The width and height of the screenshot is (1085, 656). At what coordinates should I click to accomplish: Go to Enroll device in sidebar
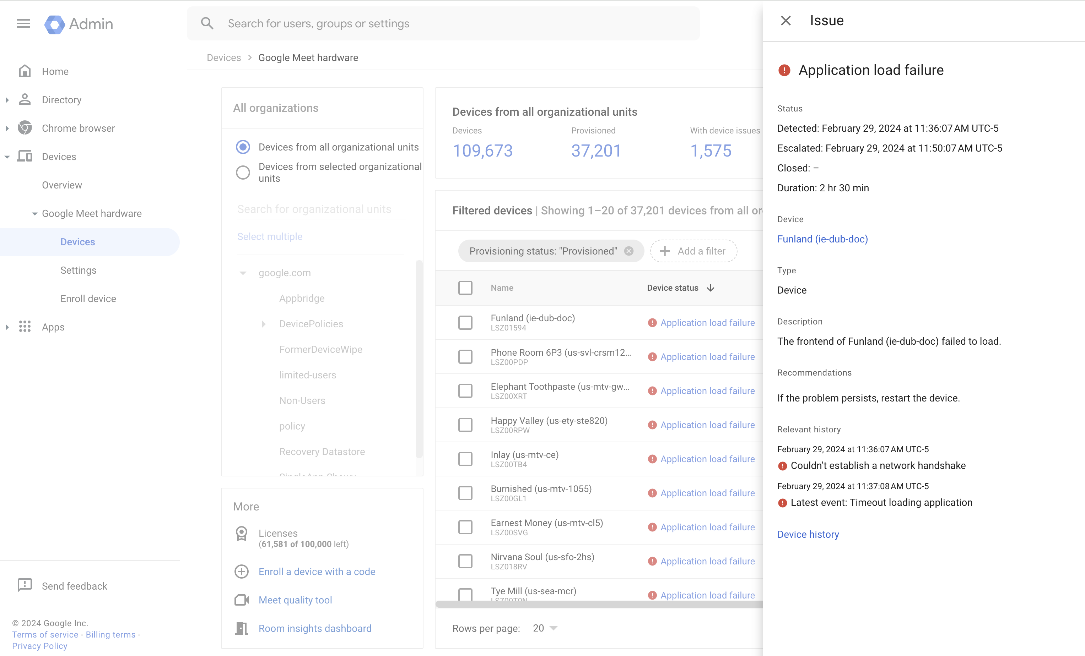[88, 299]
